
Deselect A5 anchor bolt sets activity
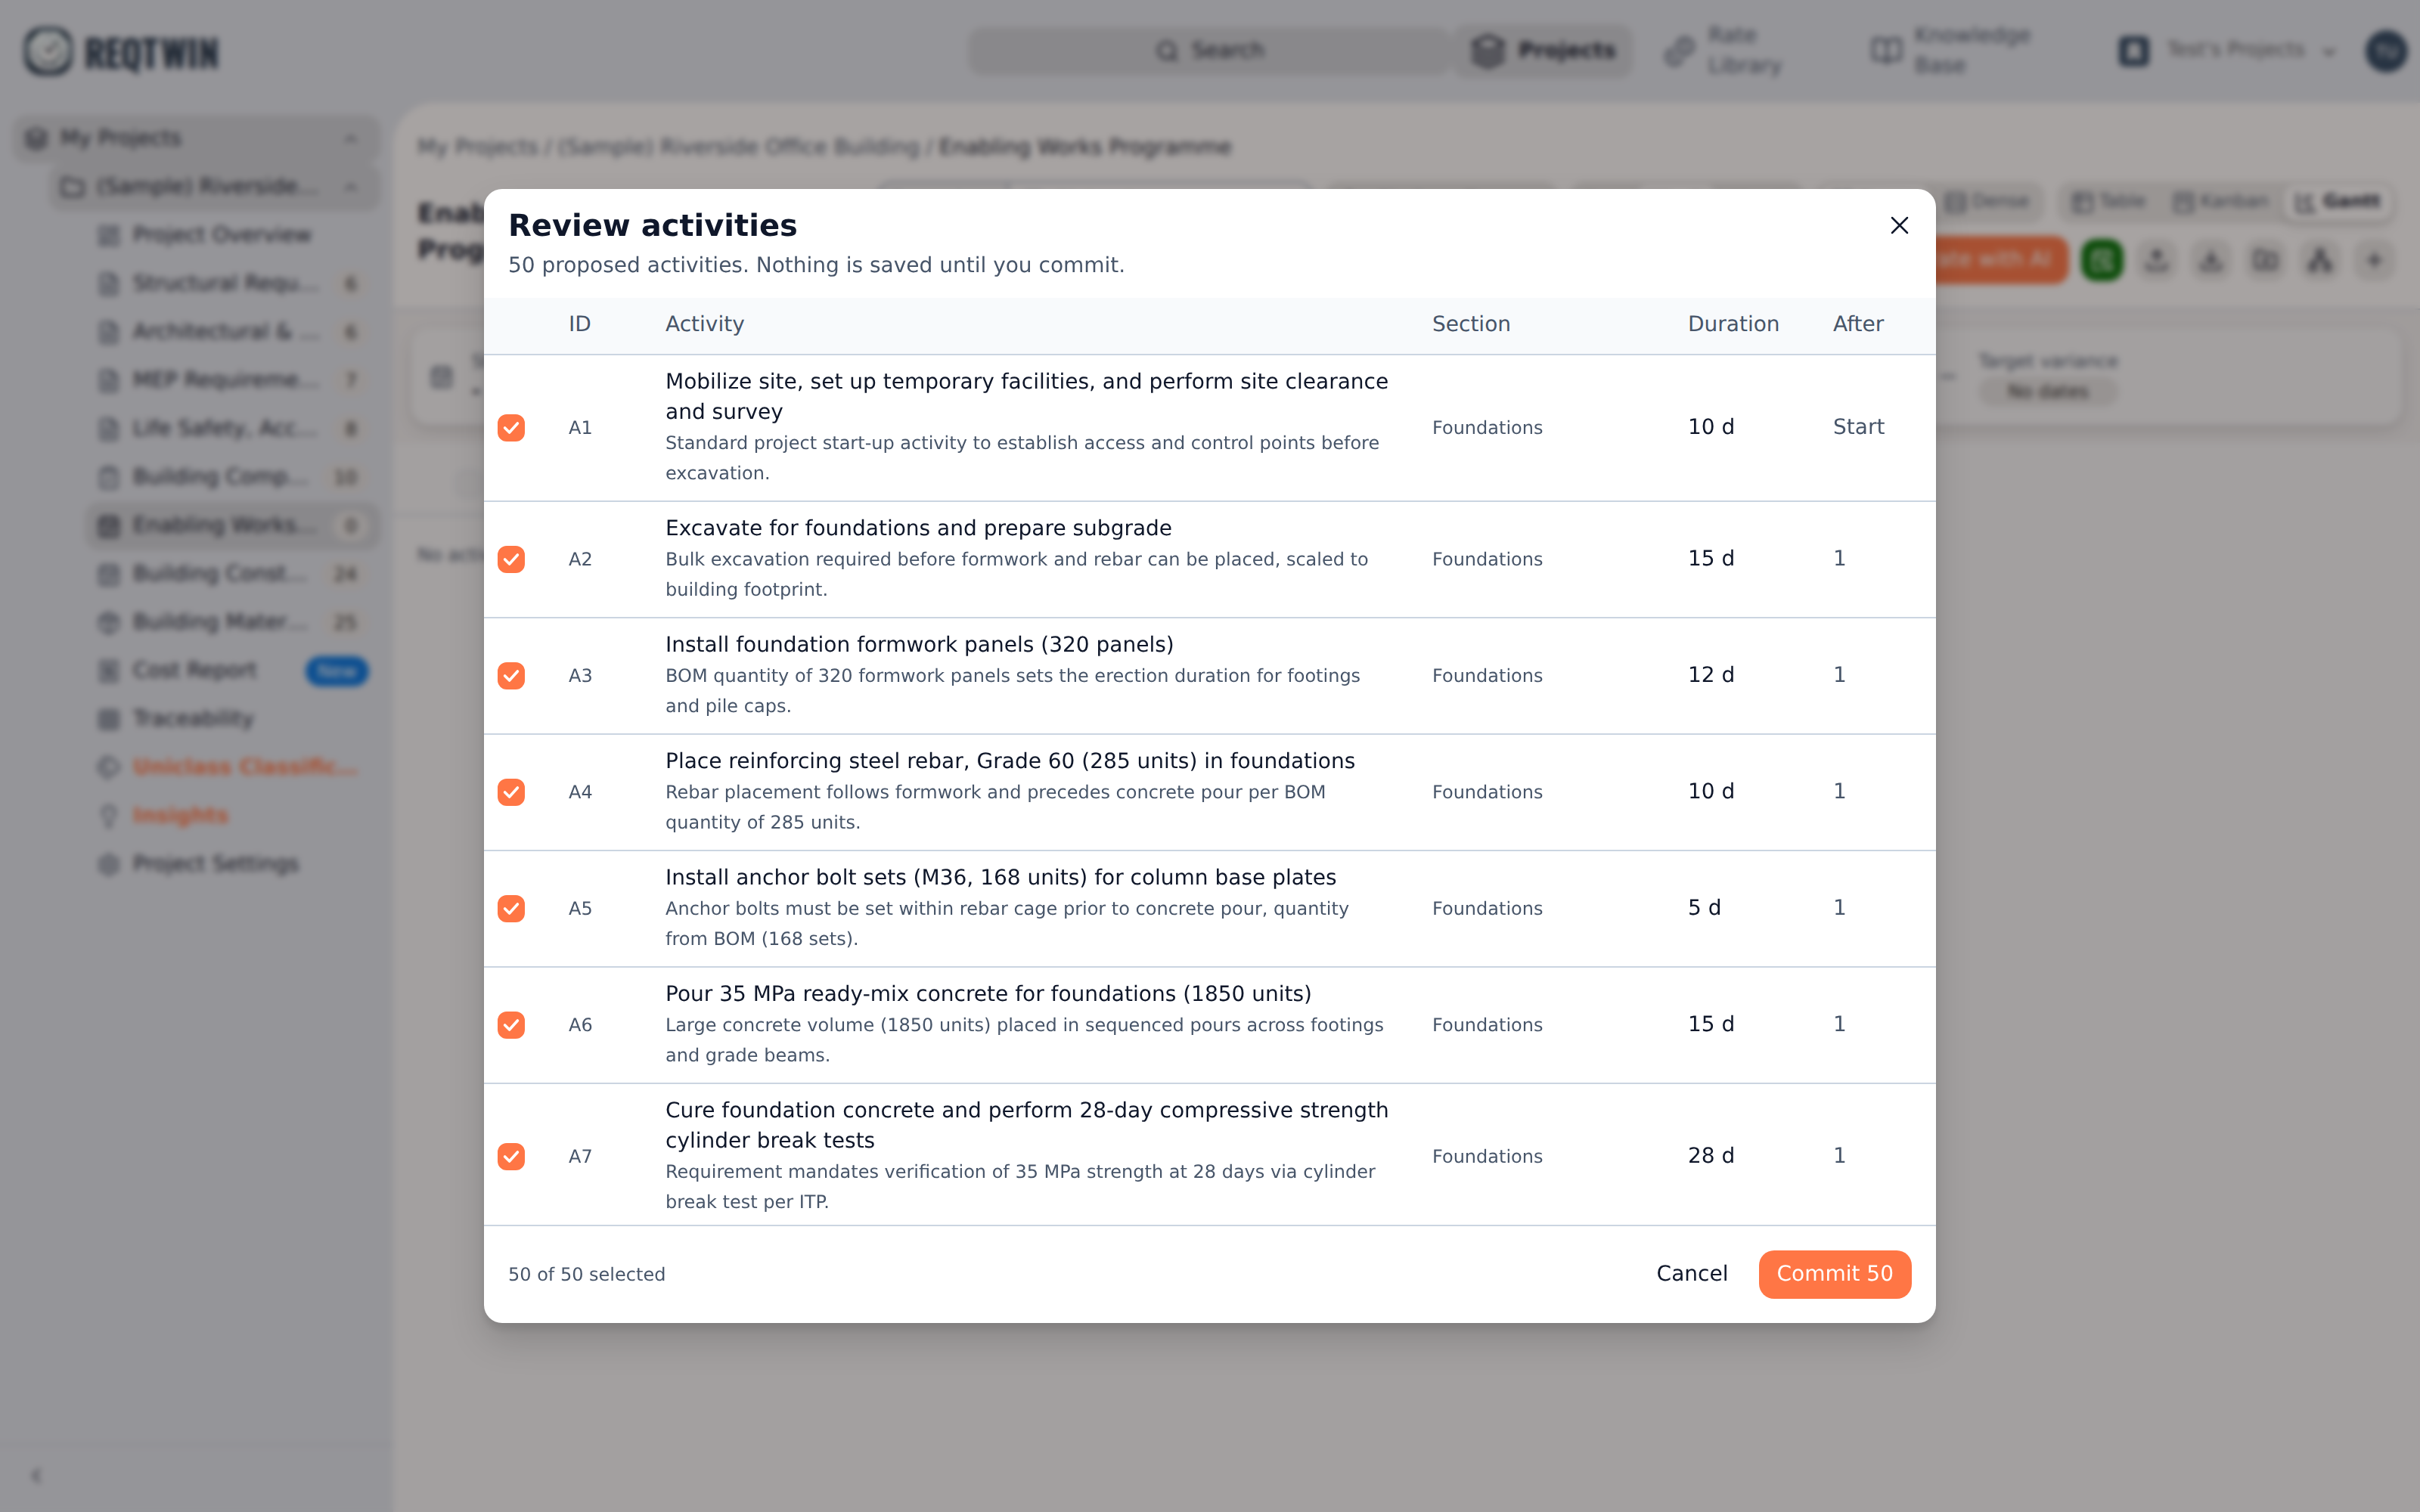pos(511,908)
